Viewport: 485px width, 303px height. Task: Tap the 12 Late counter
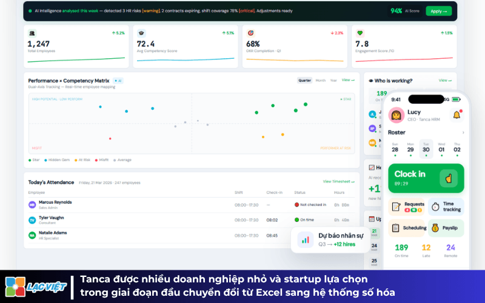[x=426, y=250]
